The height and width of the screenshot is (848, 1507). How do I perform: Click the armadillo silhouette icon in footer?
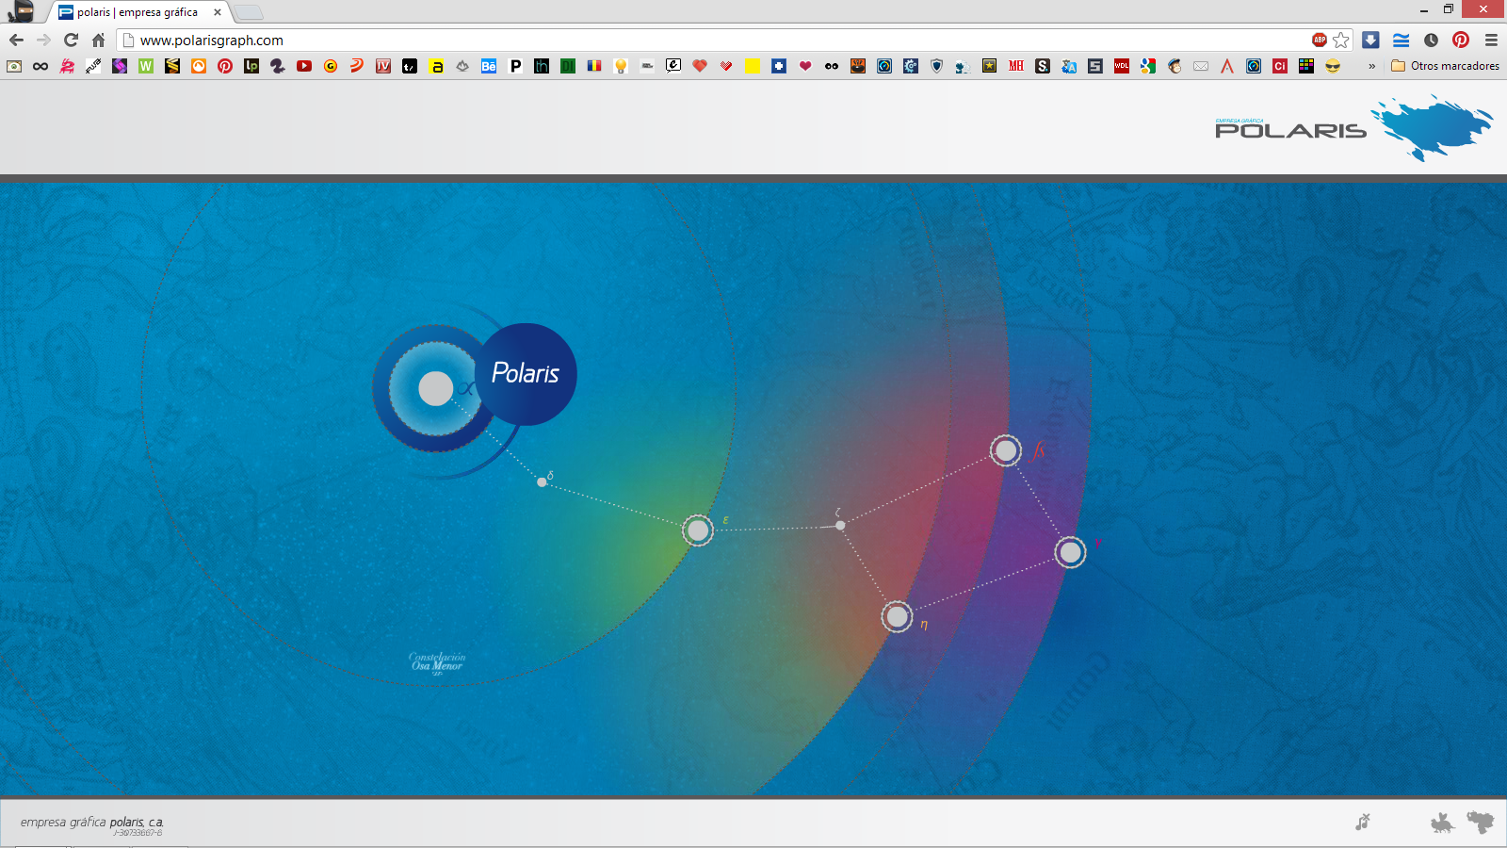[1442, 824]
